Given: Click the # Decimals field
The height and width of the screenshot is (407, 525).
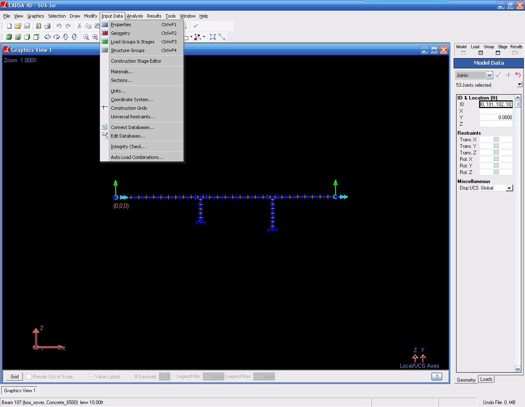Looking at the screenshot, I should point(164,376).
